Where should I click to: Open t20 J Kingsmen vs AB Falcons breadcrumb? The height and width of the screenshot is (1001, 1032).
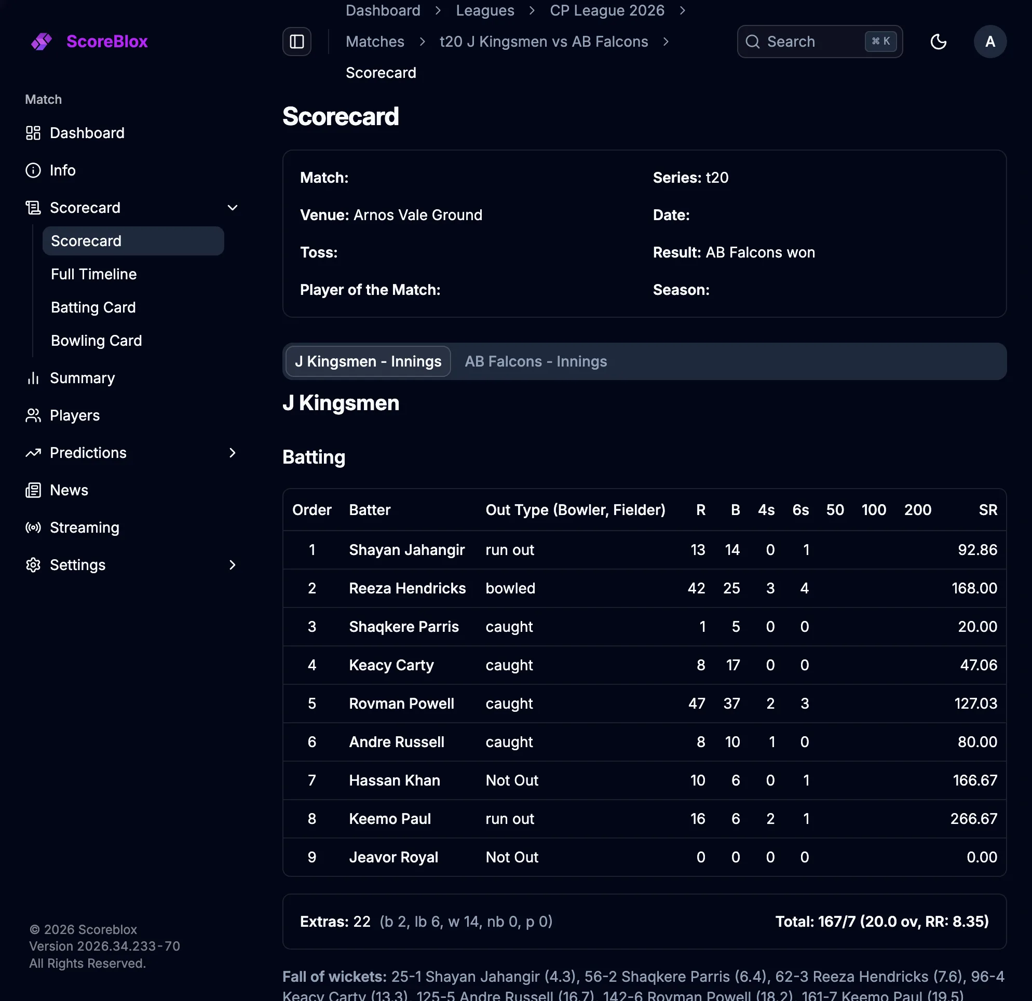pos(544,42)
